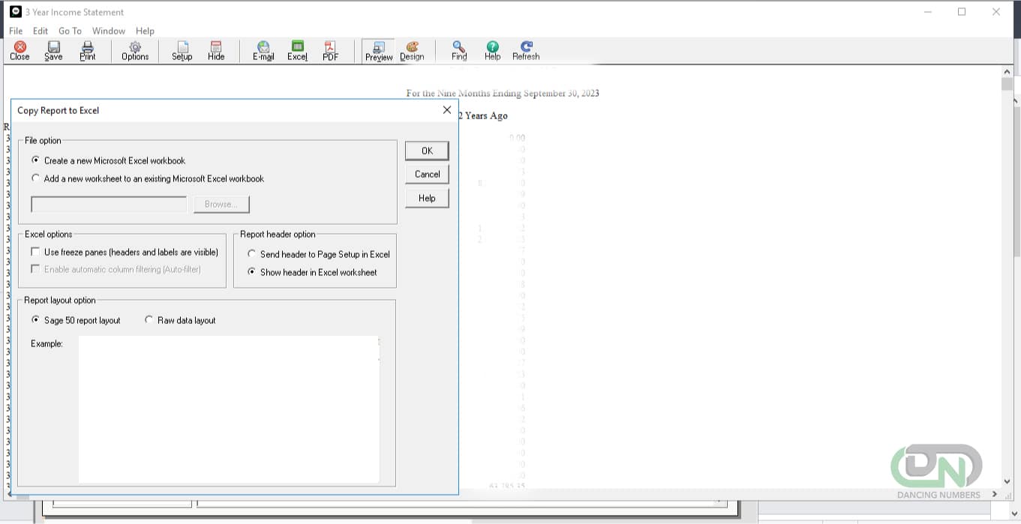Click the Print icon
The width and height of the screenshot is (1021, 524).
pos(87,50)
